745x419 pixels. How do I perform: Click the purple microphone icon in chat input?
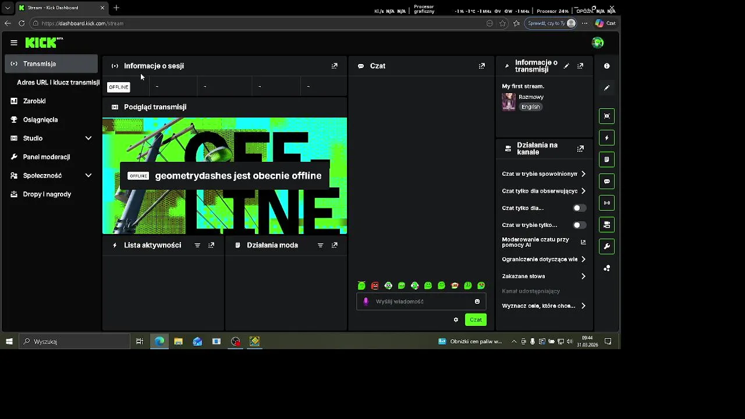pyautogui.click(x=366, y=301)
